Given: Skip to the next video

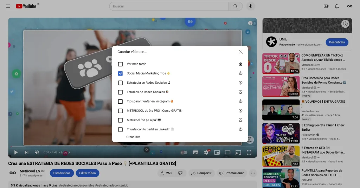Looking at the screenshot, I should pyautogui.click(x=26, y=153).
